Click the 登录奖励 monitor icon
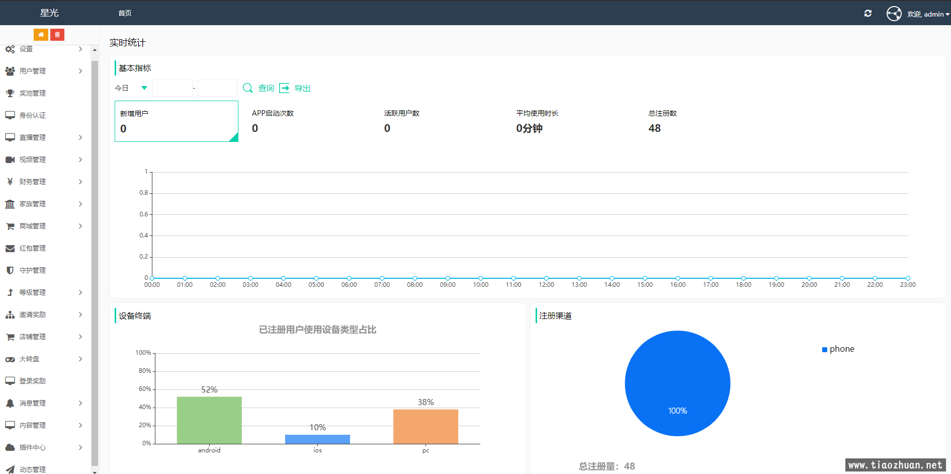 click(x=10, y=381)
